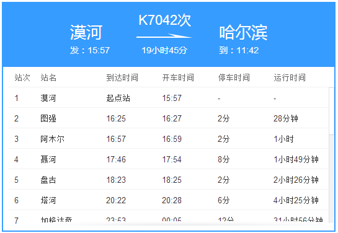This screenshot has width=338, height=233.
Task: Select station 漠河 in row 1
Action: (x=48, y=98)
